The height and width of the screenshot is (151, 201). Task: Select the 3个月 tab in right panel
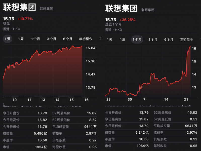point(153,40)
